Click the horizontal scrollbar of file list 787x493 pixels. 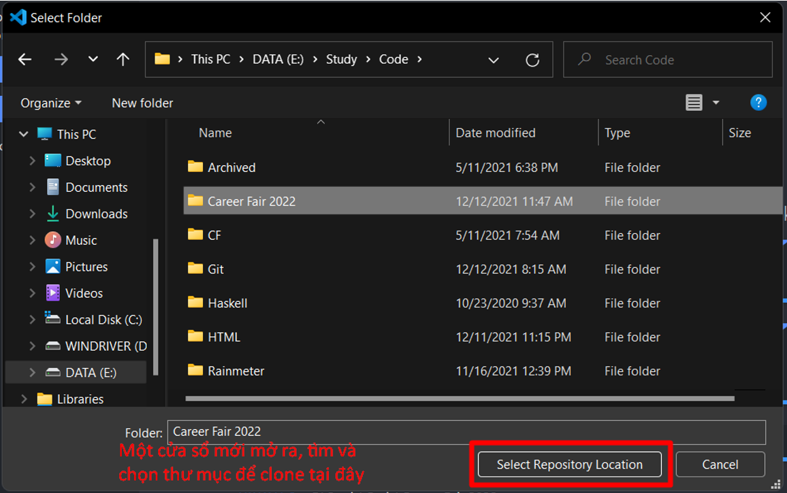tap(460, 398)
